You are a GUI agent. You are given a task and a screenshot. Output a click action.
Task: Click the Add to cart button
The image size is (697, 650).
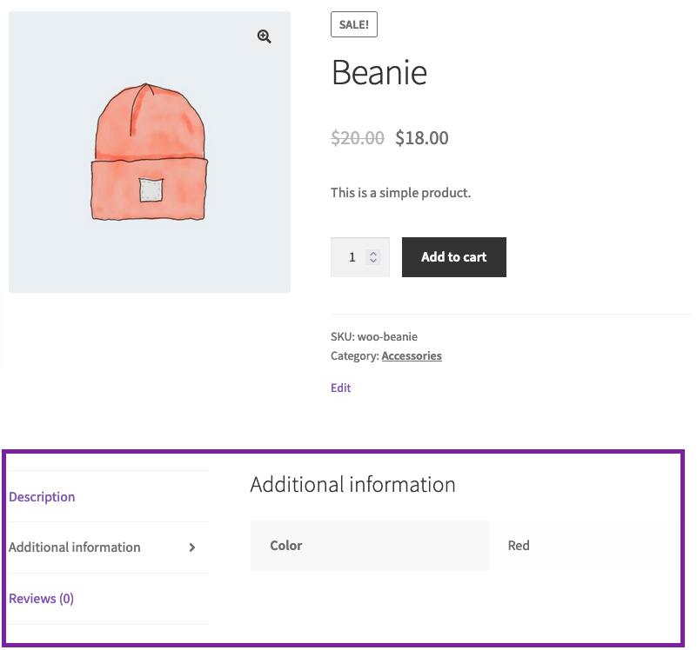(x=453, y=257)
